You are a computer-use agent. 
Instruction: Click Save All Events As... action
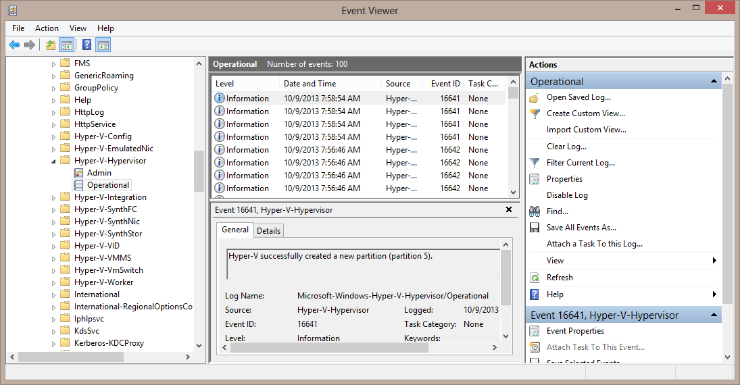581,228
